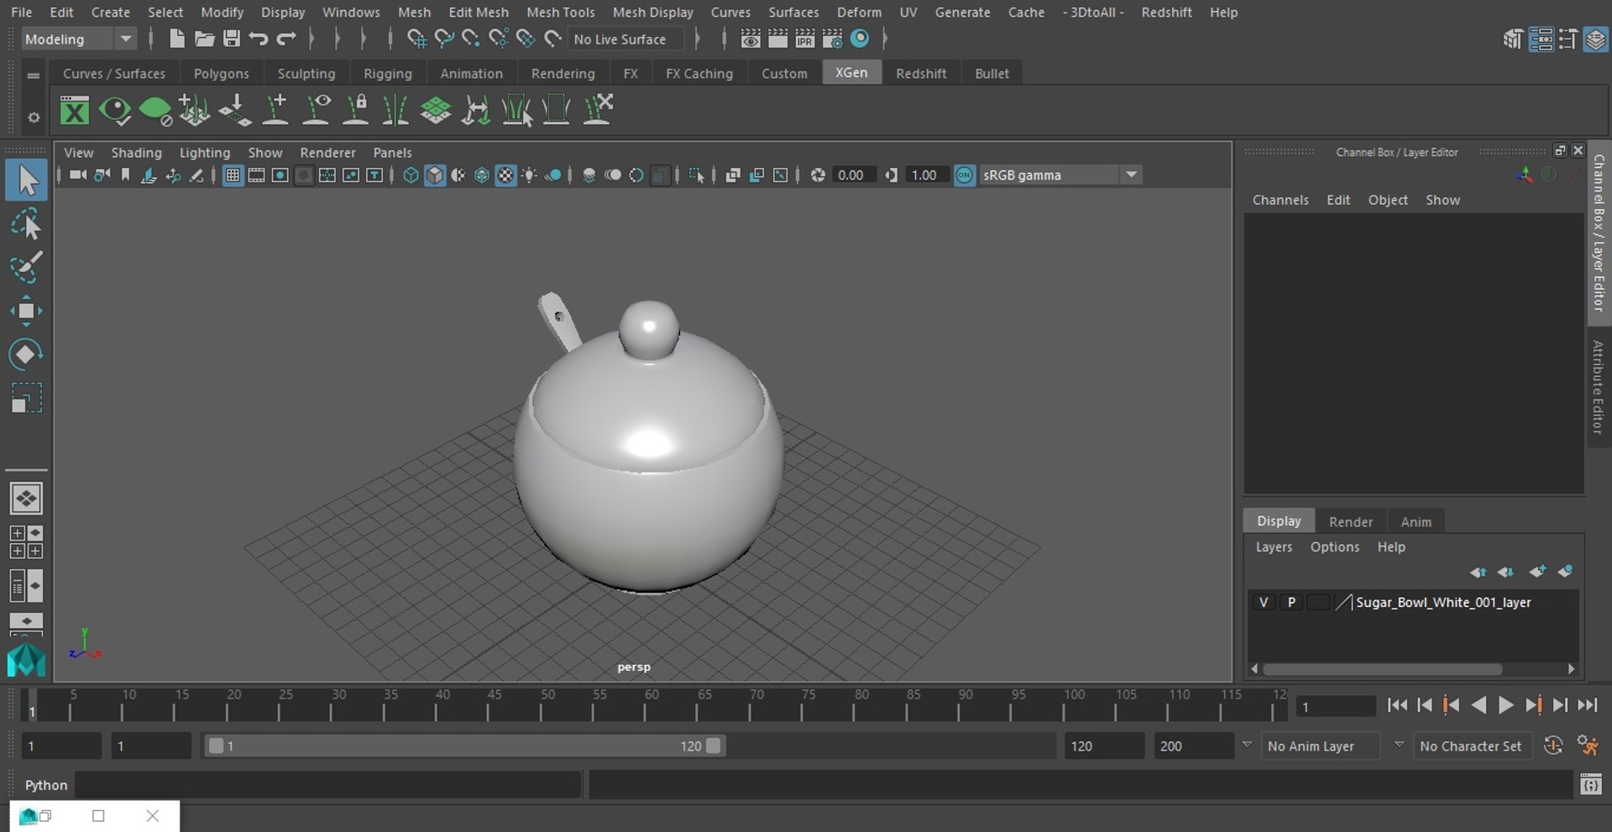
Task: Click the IPR render icon
Action: [805, 39]
